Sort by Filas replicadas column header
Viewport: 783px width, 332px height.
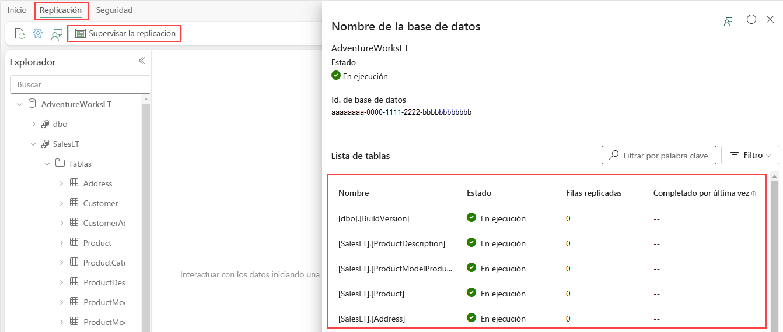tap(594, 193)
